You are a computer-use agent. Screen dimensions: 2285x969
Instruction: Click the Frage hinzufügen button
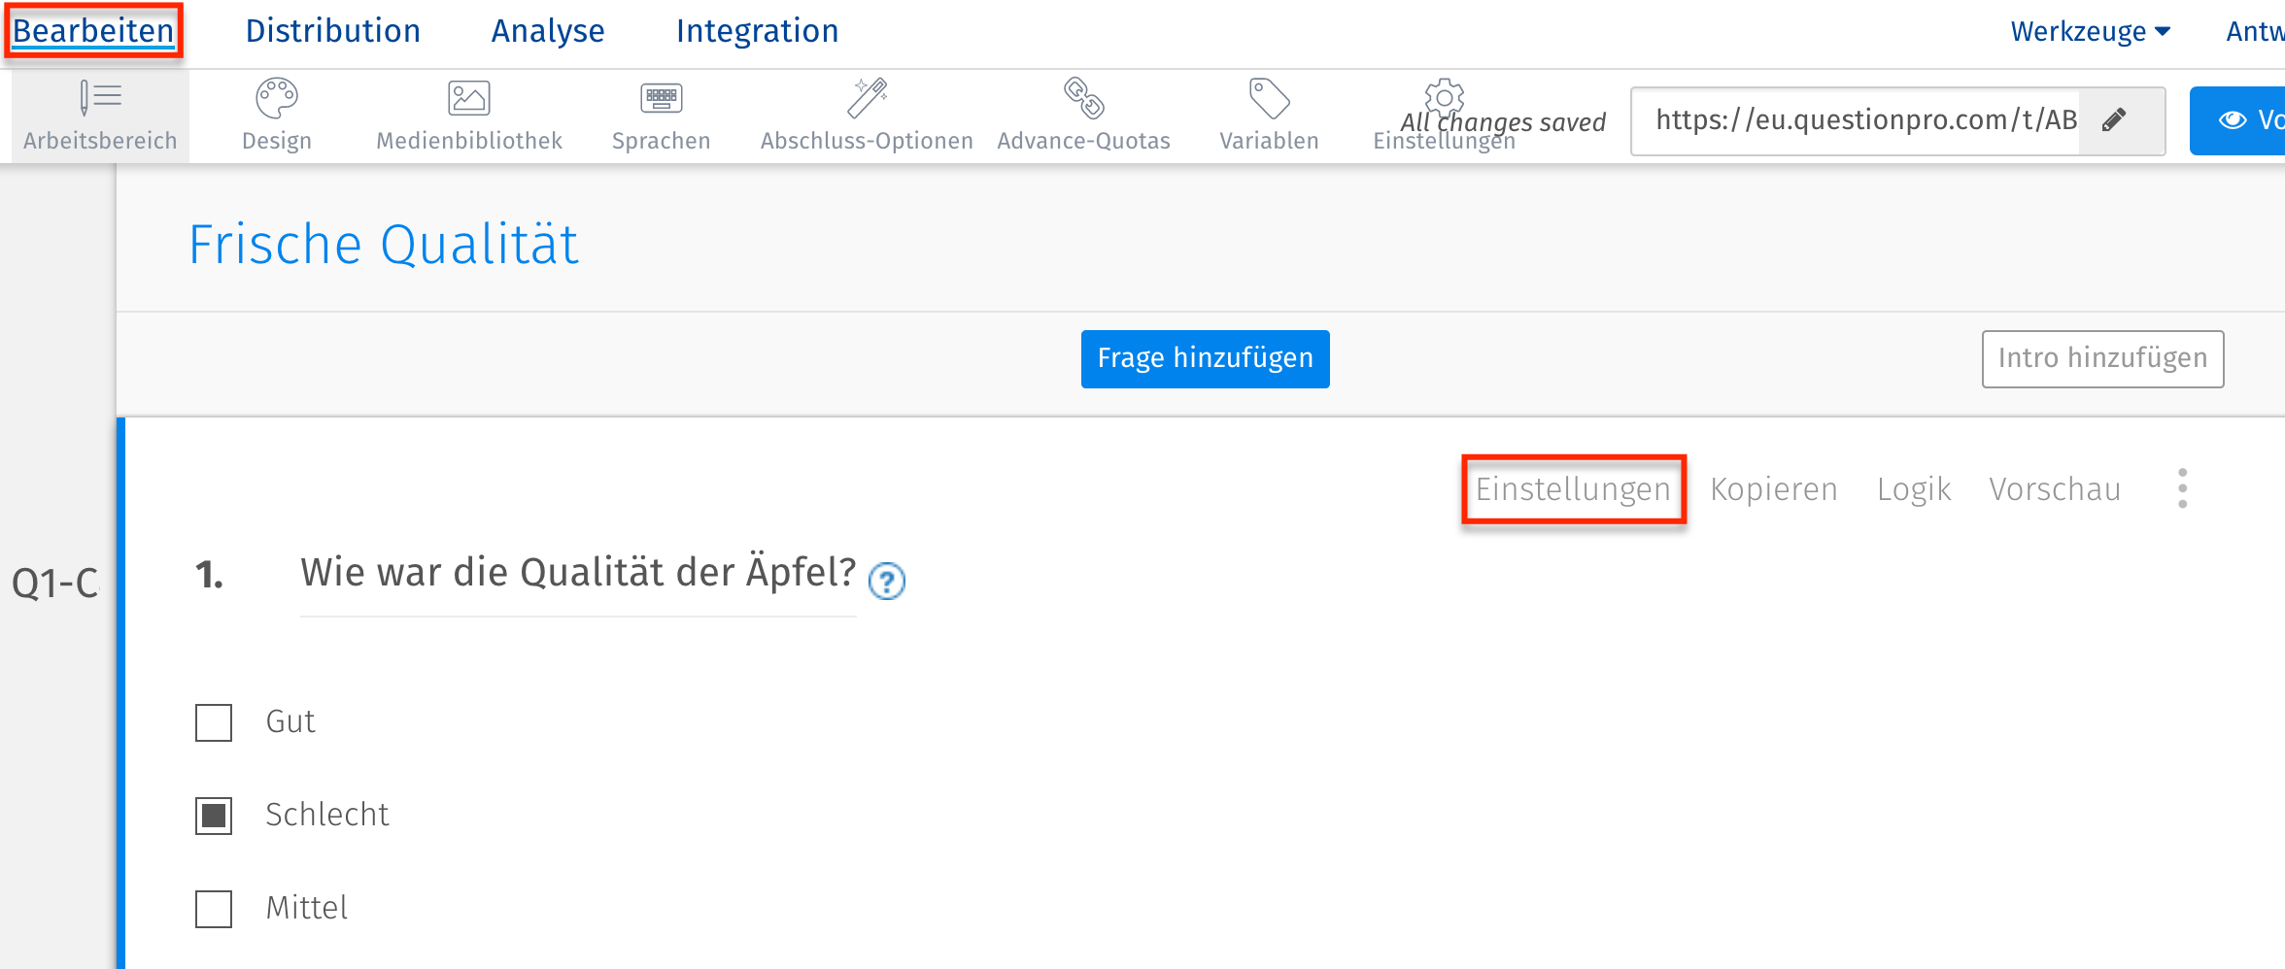1205,358
